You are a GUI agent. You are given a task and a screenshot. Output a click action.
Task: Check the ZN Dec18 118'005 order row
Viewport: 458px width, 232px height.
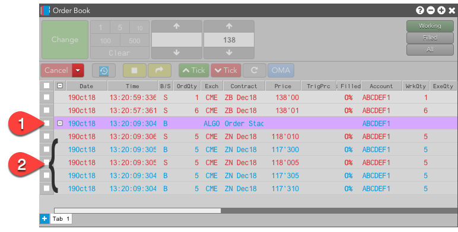pyautogui.click(x=46, y=162)
